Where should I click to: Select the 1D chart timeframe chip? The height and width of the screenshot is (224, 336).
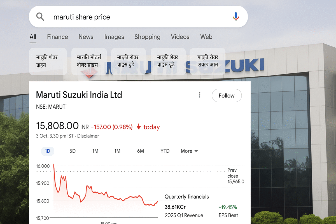click(x=48, y=151)
